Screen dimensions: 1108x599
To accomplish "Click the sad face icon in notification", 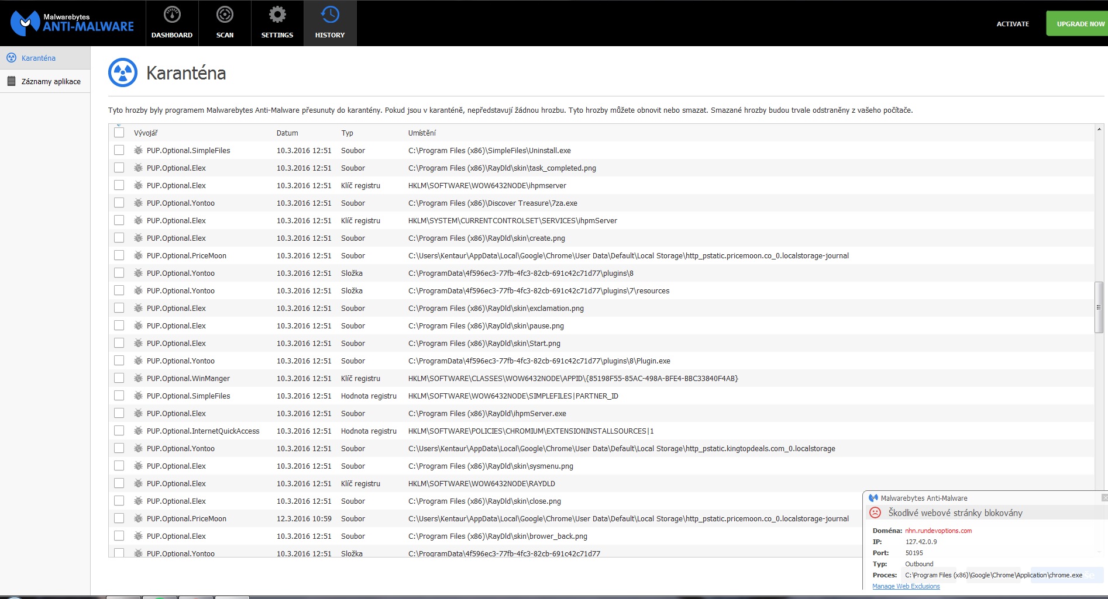I will point(875,513).
